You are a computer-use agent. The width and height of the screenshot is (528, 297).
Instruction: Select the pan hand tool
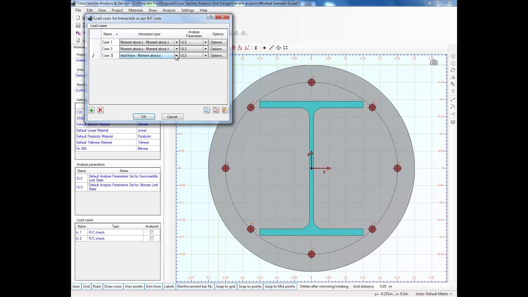(453, 56)
